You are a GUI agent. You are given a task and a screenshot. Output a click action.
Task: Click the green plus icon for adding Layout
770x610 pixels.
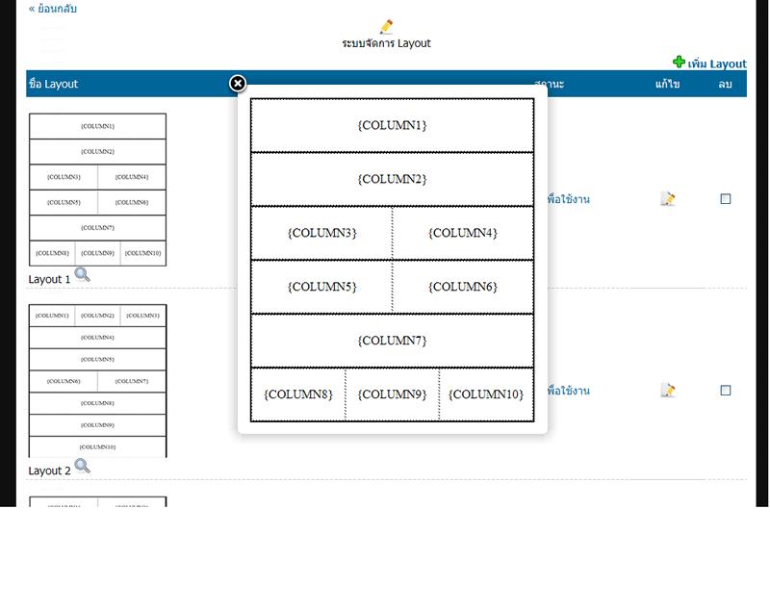tap(679, 63)
